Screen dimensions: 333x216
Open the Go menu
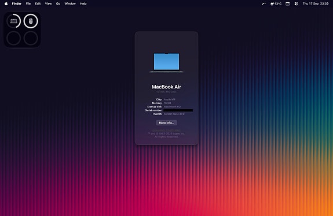[58, 3]
